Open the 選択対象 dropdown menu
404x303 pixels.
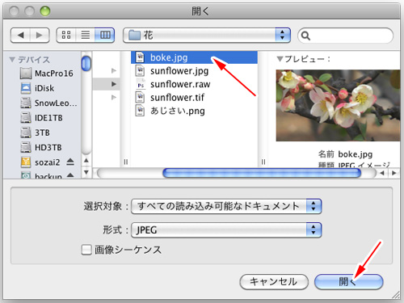pyautogui.click(x=226, y=206)
